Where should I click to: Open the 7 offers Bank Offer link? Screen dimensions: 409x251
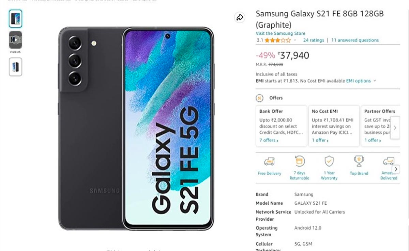click(x=269, y=140)
